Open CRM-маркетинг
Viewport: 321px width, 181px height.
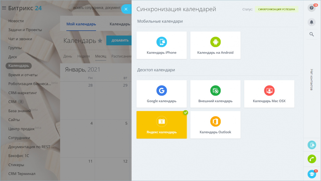pyautogui.click(x=23, y=93)
